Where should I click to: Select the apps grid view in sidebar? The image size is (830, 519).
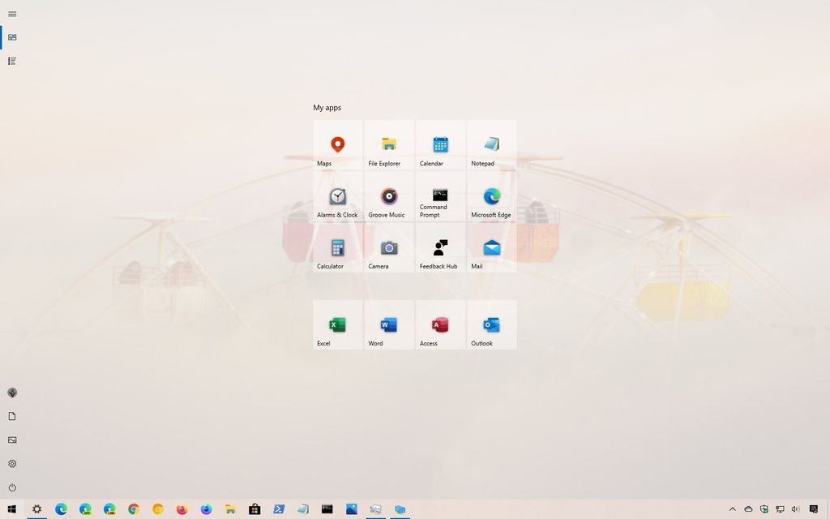click(11, 36)
